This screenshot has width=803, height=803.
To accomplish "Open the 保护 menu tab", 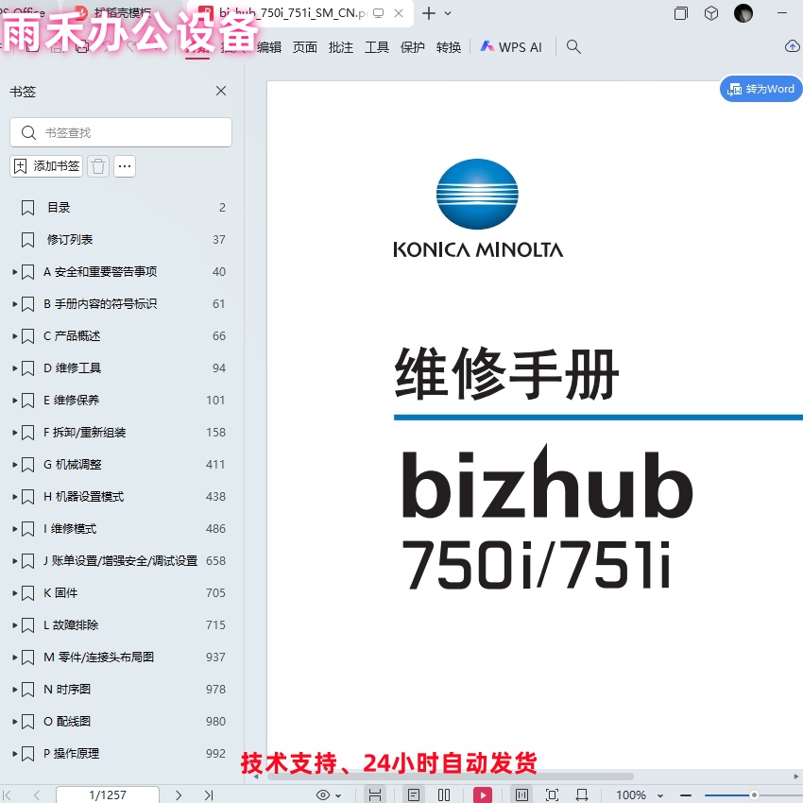I will click(412, 47).
